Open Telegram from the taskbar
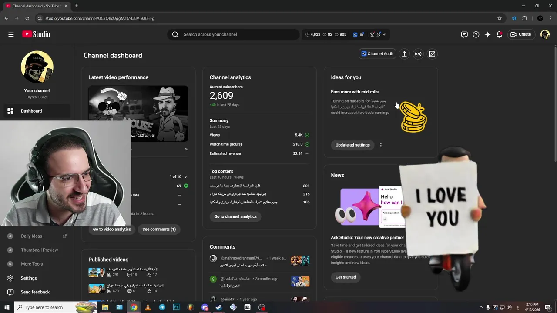This screenshot has height=313, width=557. [162, 307]
